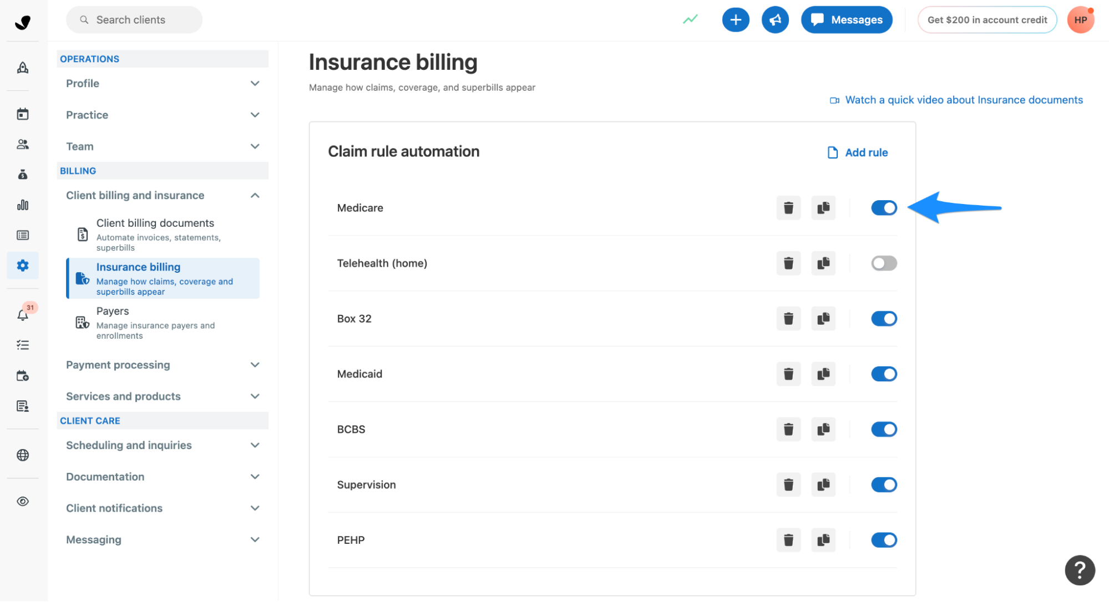Toggle the Medicaid rule switch

[884, 374]
